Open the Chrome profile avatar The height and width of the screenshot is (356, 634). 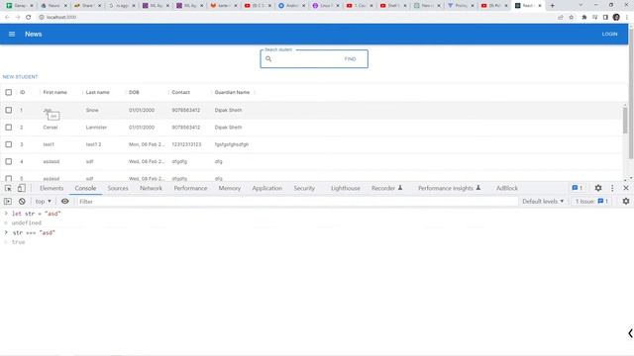click(x=616, y=18)
